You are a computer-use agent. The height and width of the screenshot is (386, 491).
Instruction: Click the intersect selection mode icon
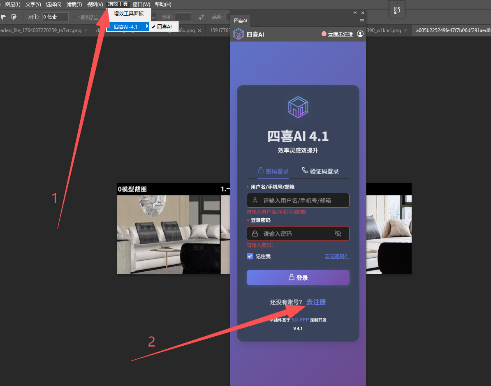tap(14, 17)
